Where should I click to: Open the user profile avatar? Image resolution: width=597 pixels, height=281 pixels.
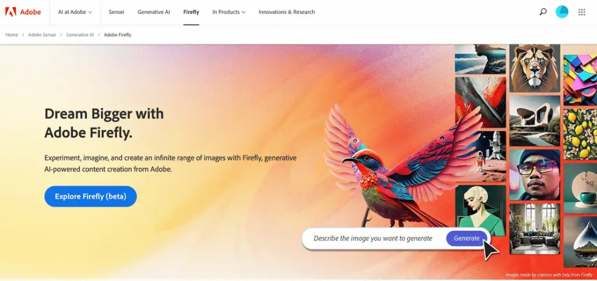click(x=562, y=12)
